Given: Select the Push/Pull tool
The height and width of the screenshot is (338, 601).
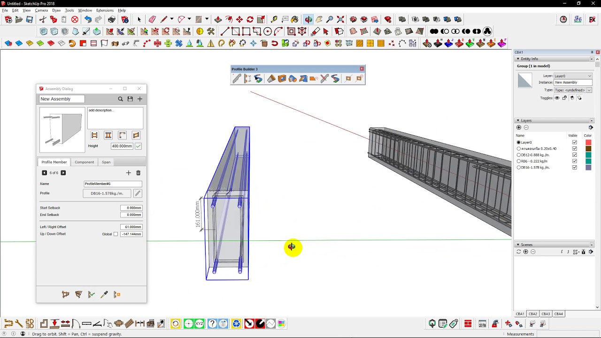Looking at the screenshot, I should (x=218, y=19).
